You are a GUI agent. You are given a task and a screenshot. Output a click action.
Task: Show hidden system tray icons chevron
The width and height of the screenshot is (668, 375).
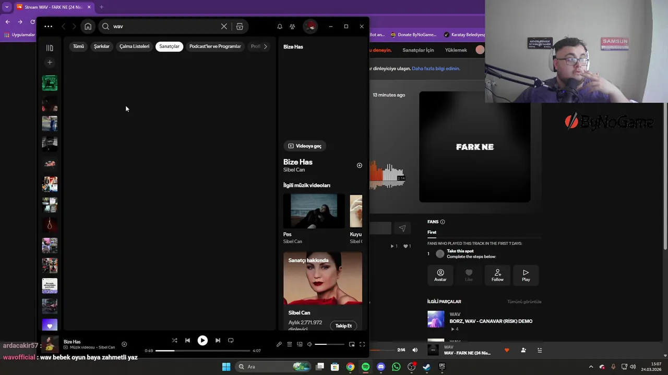[591, 367]
